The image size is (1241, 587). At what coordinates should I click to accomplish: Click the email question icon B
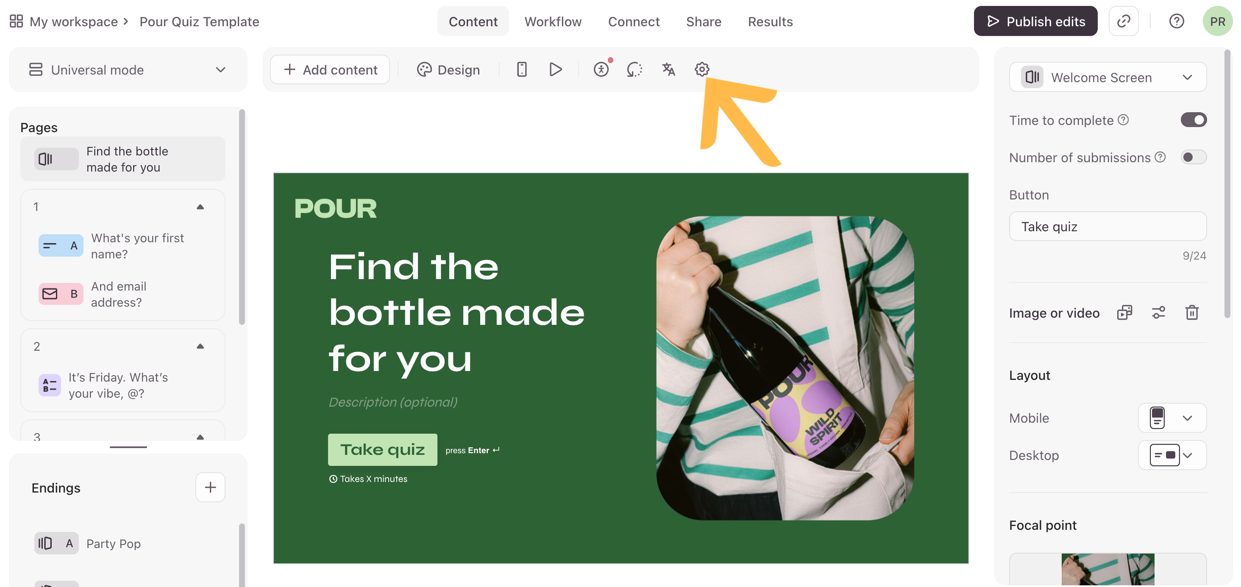tap(61, 294)
